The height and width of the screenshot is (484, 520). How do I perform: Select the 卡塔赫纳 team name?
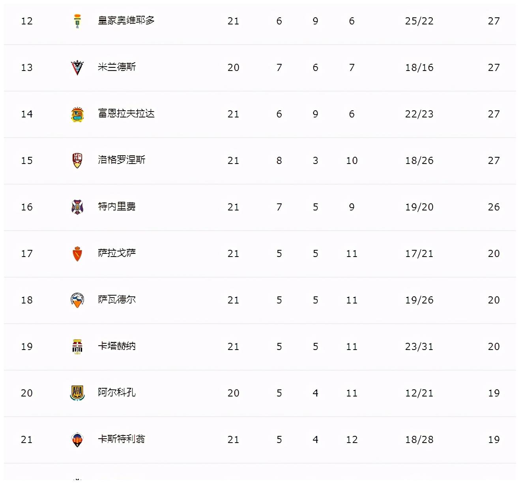117,346
